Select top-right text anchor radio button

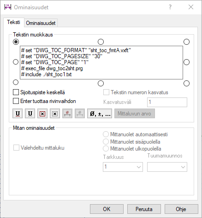tap(187, 42)
